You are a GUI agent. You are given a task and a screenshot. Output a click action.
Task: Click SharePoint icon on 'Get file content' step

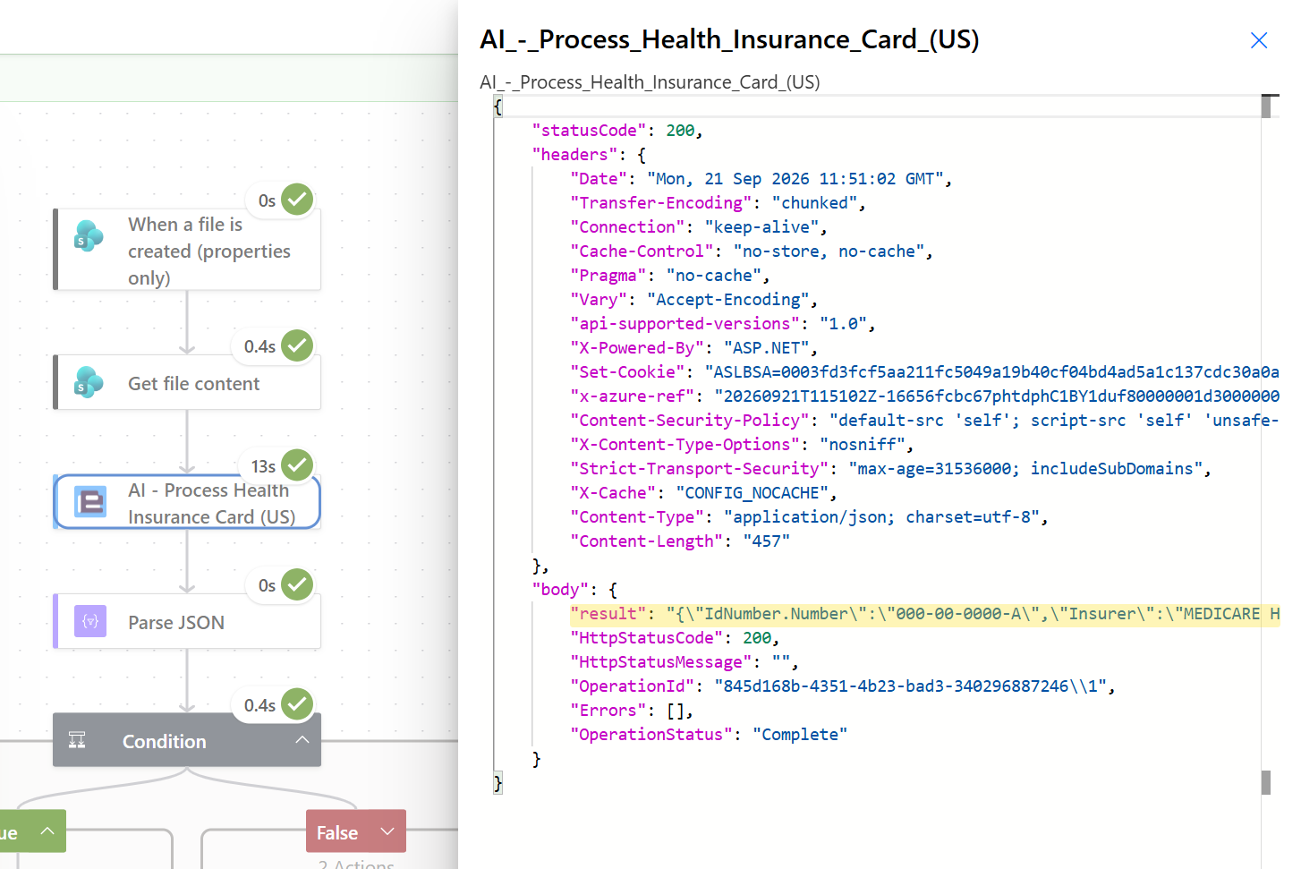[89, 382]
